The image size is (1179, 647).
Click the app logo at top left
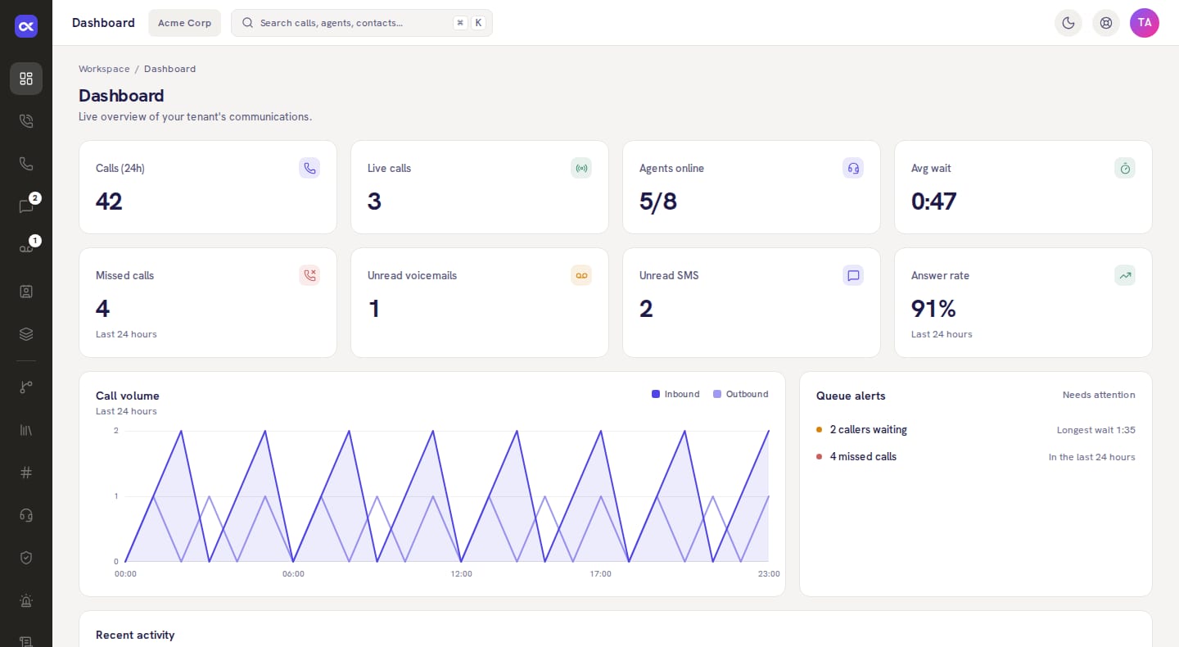pos(26,26)
